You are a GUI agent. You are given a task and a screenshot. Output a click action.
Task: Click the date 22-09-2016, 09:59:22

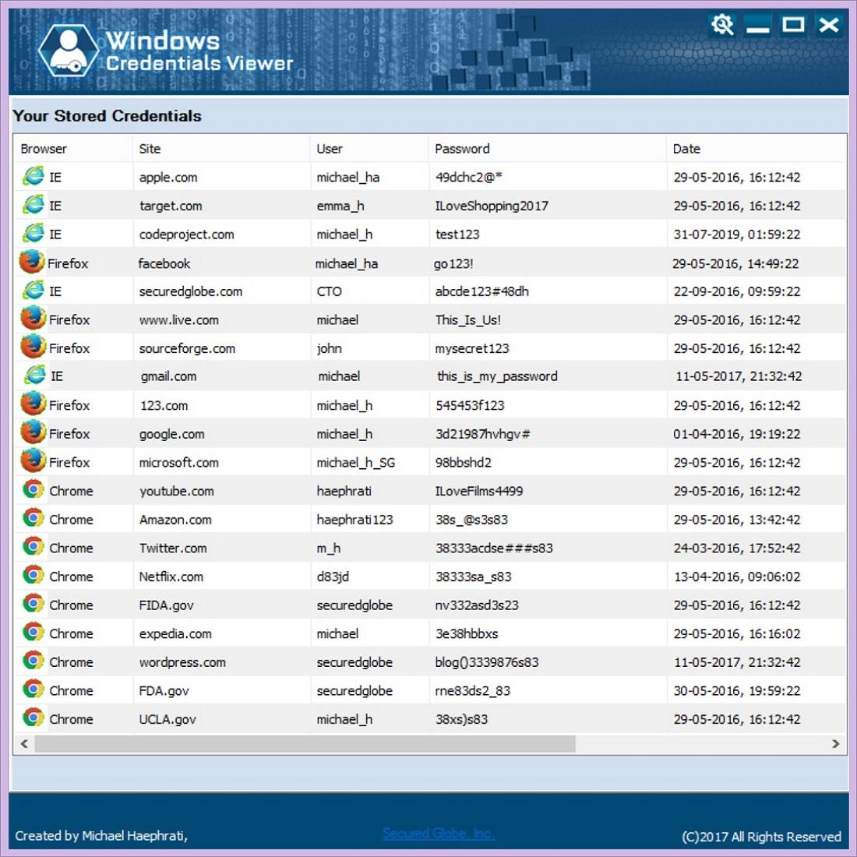pos(737,291)
